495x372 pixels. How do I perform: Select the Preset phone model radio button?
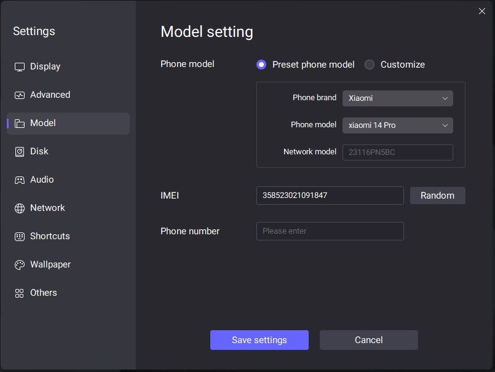(261, 65)
